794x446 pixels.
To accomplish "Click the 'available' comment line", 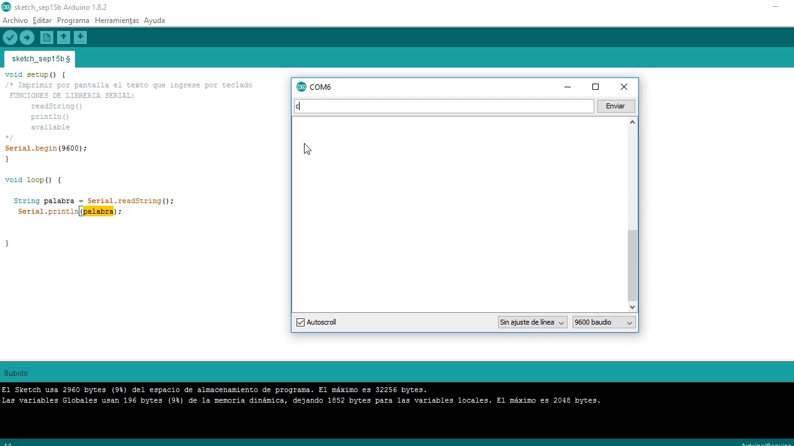I will (50, 127).
